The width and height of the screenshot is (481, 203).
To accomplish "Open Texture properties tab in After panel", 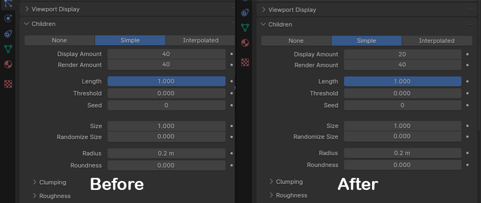I will tap(245, 62).
